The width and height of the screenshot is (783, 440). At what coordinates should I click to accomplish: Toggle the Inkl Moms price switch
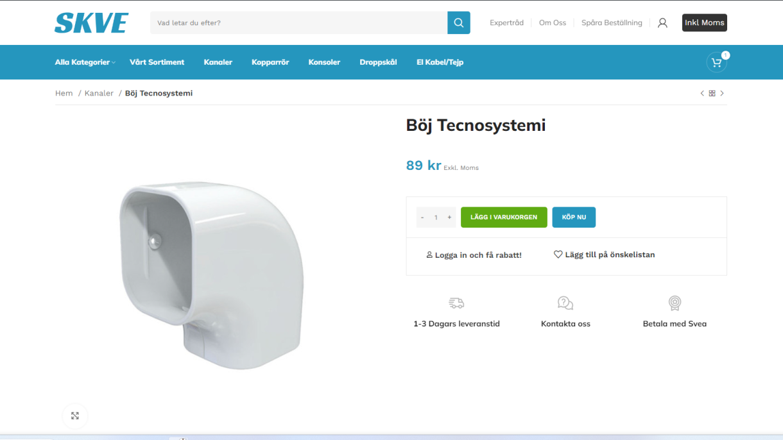[x=704, y=22]
